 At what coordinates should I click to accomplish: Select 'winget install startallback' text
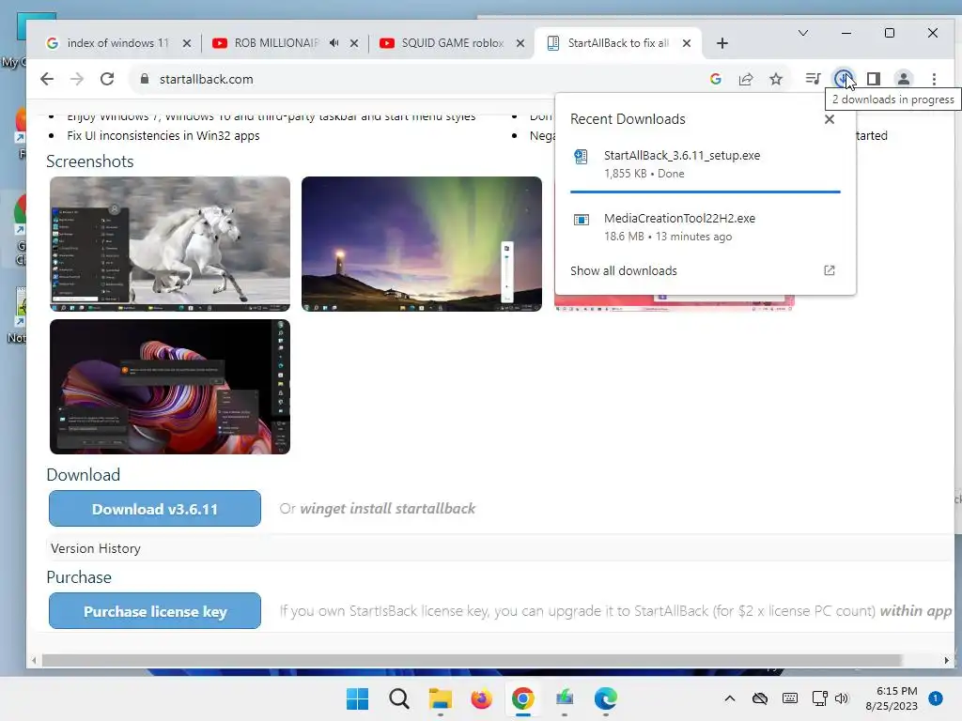(x=387, y=509)
